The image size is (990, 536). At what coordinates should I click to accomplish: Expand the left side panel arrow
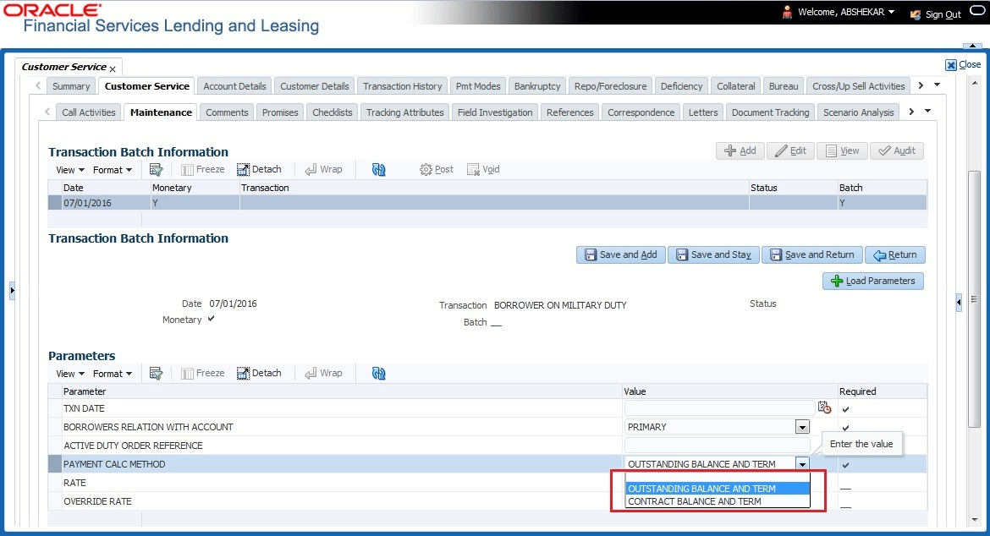tap(12, 291)
